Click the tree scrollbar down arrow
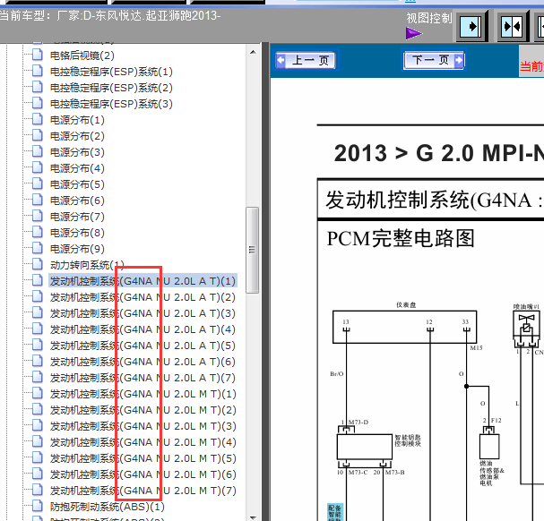Image resolution: width=544 pixels, height=521 pixels. pos(253,517)
